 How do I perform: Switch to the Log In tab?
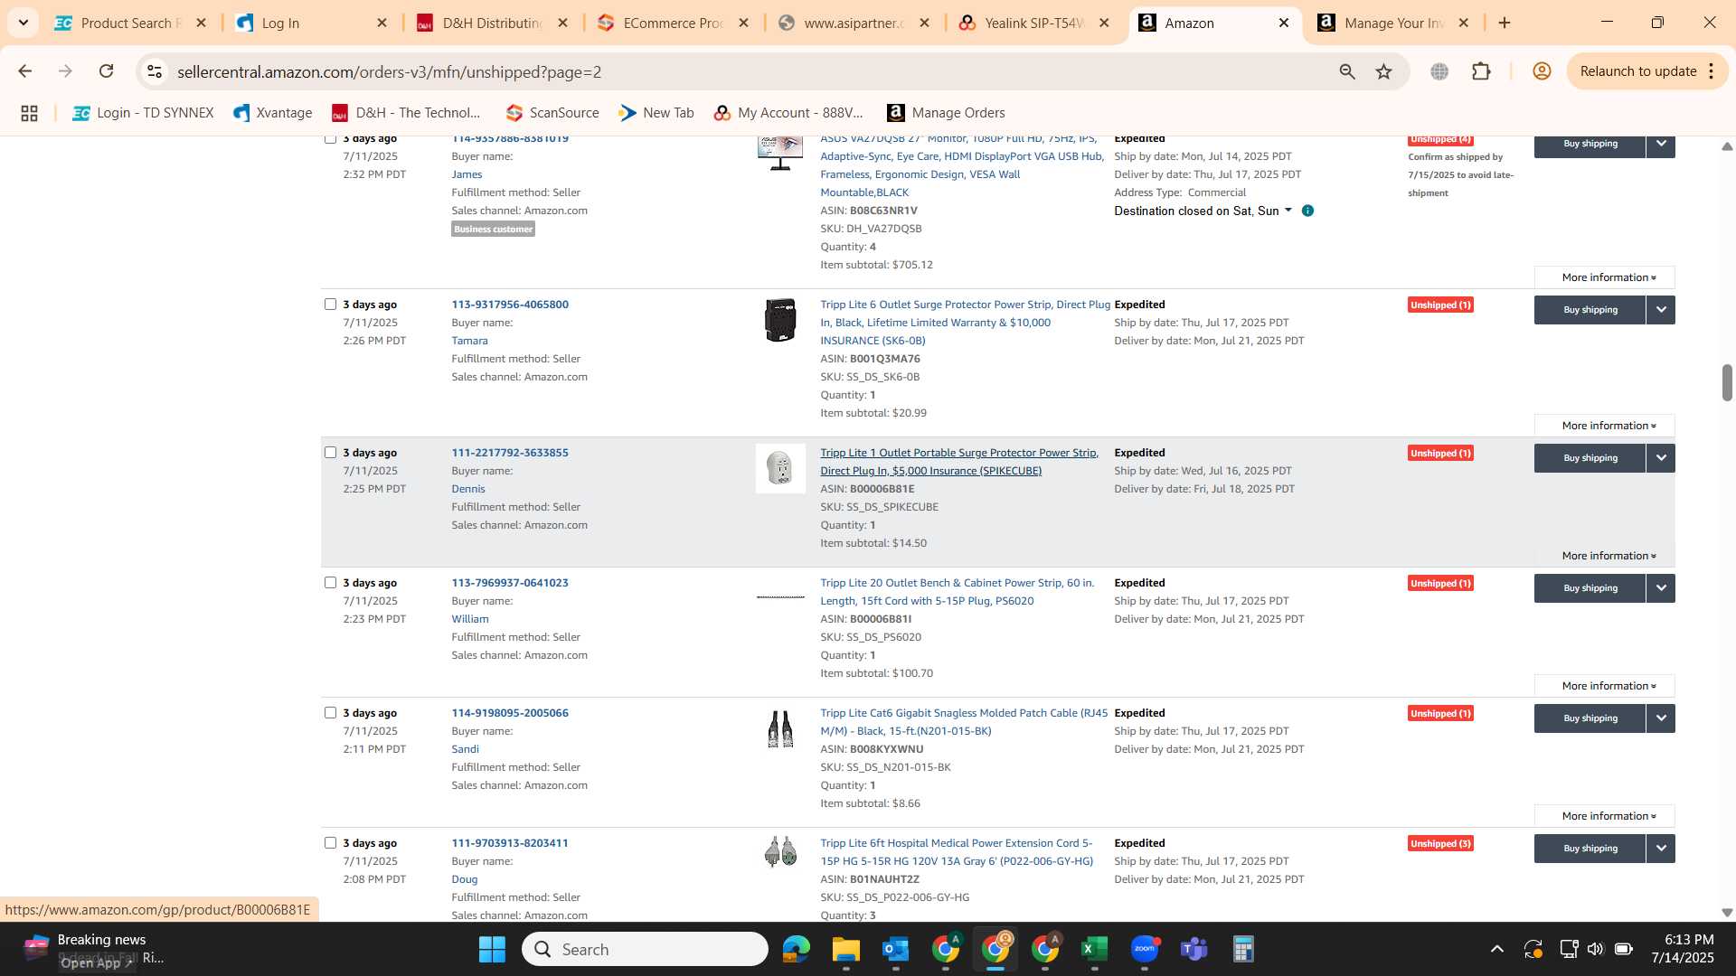(x=310, y=23)
